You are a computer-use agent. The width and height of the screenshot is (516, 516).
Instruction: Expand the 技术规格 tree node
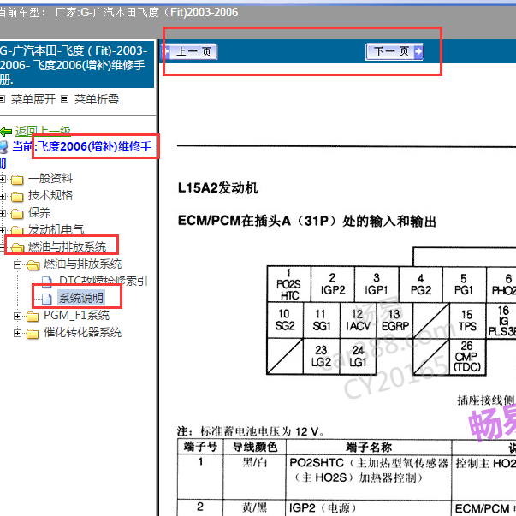click(x=3, y=197)
